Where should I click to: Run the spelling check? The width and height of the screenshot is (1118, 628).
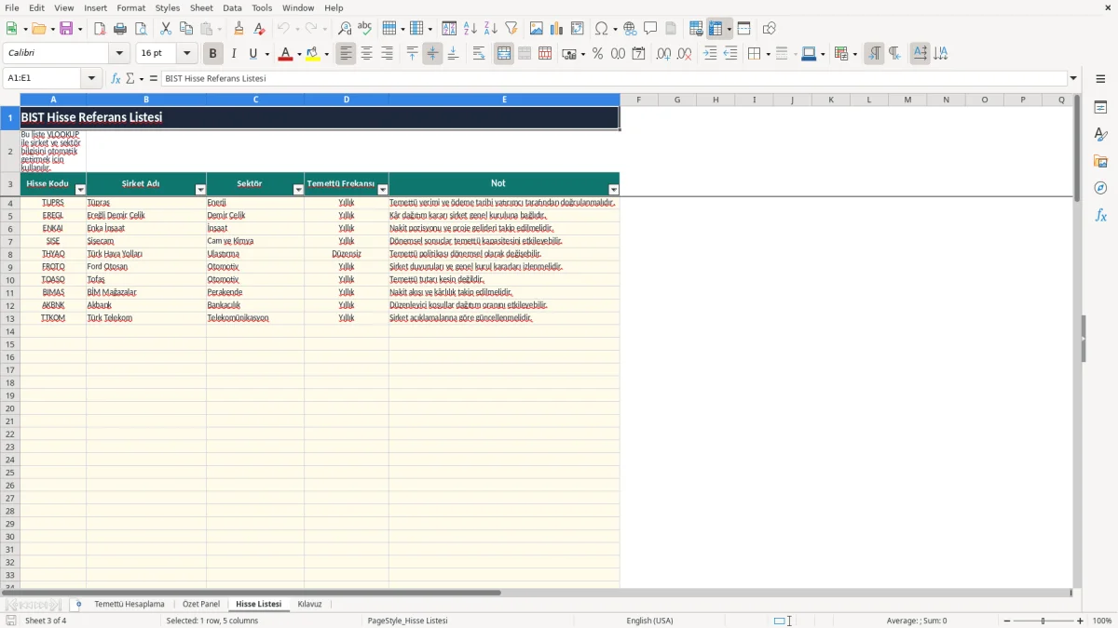pos(365,29)
